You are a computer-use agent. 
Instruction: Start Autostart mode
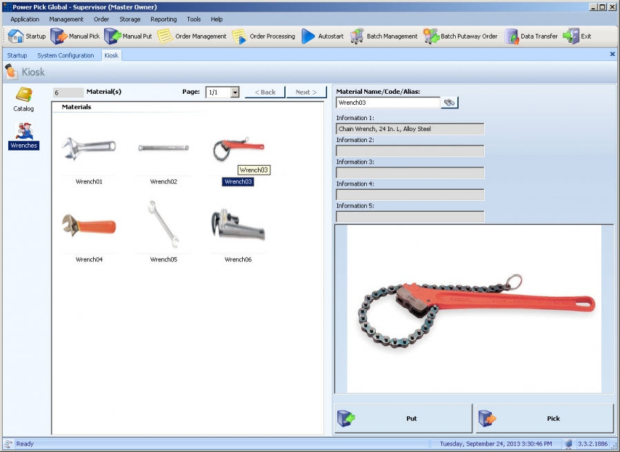(x=324, y=36)
